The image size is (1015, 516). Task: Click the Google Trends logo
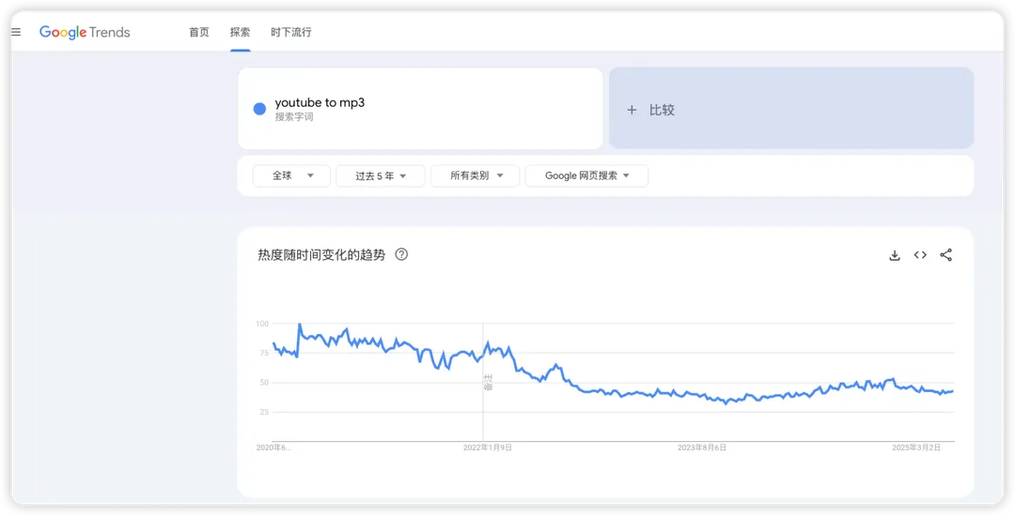[x=85, y=32]
